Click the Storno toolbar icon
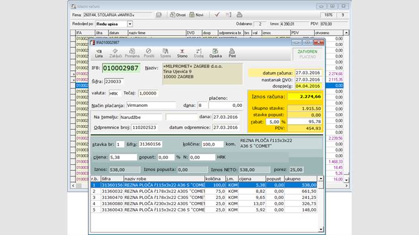Screen dimensions: 419x235 click(x=182, y=53)
